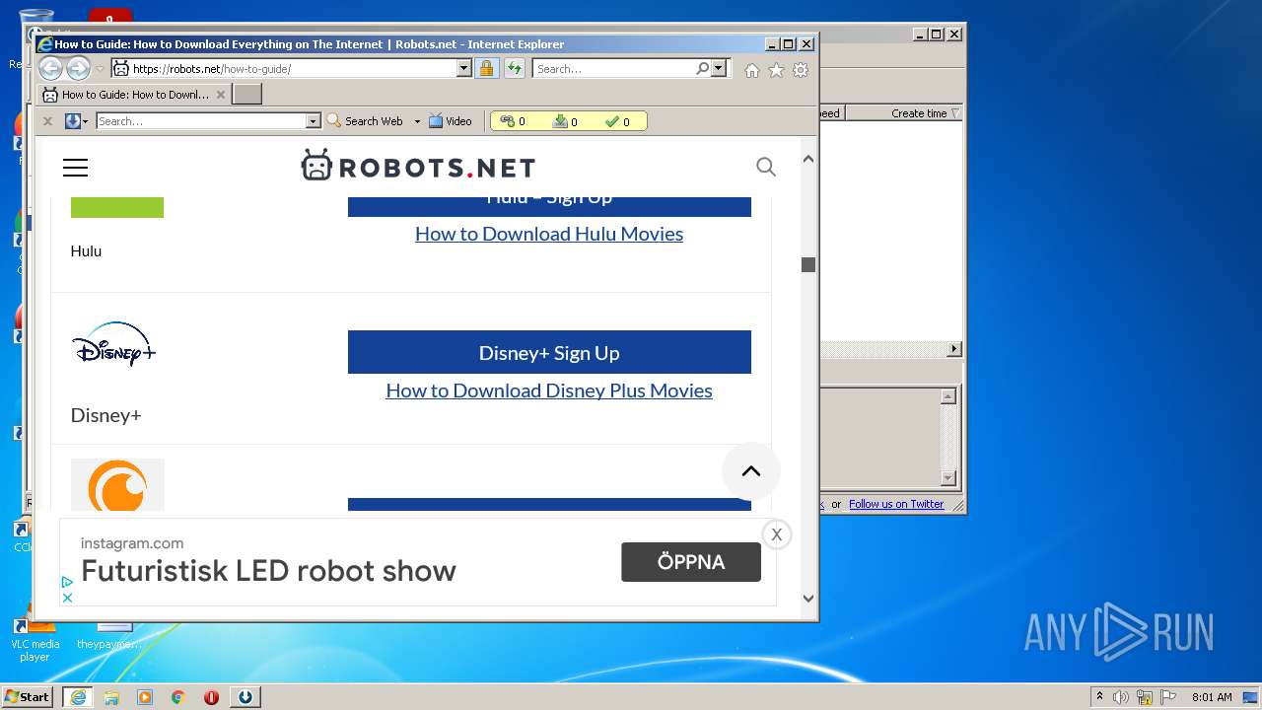Open the IE Home page icon
This screenshot has height=710, width=1262.
(x=752, y=70)
